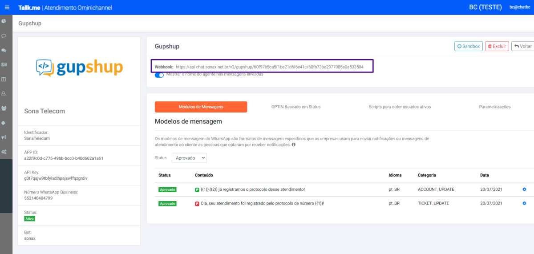Toggle showing the agent name in sent messages
This screenshot has width=534, height=254.
159,75
